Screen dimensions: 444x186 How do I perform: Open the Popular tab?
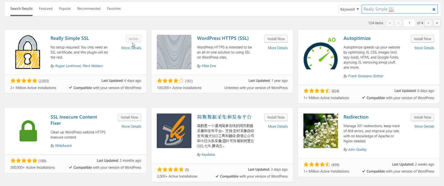pyautogui.click(x=65, y=9)
